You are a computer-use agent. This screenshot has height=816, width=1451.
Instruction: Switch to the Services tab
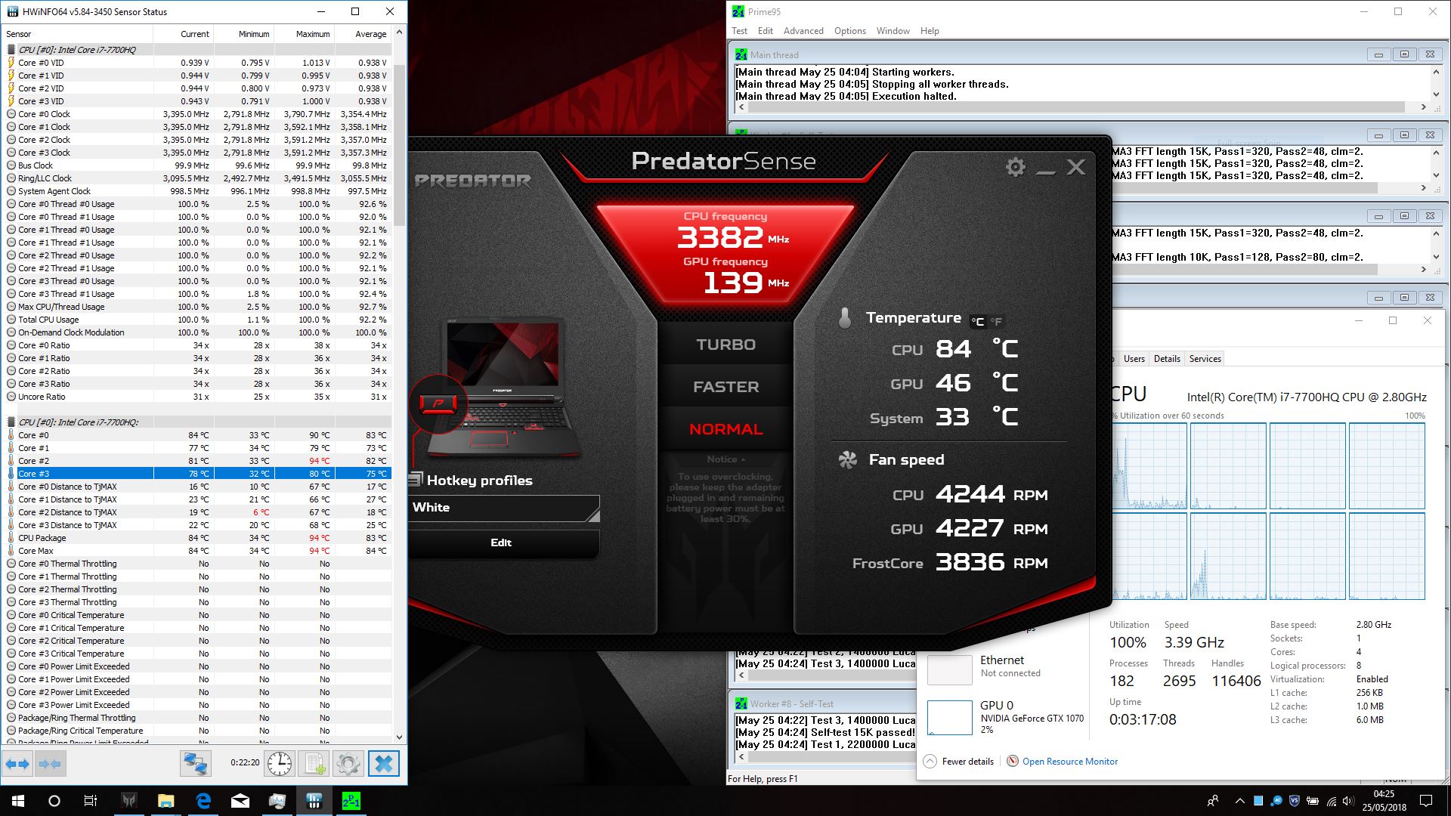1205,359
